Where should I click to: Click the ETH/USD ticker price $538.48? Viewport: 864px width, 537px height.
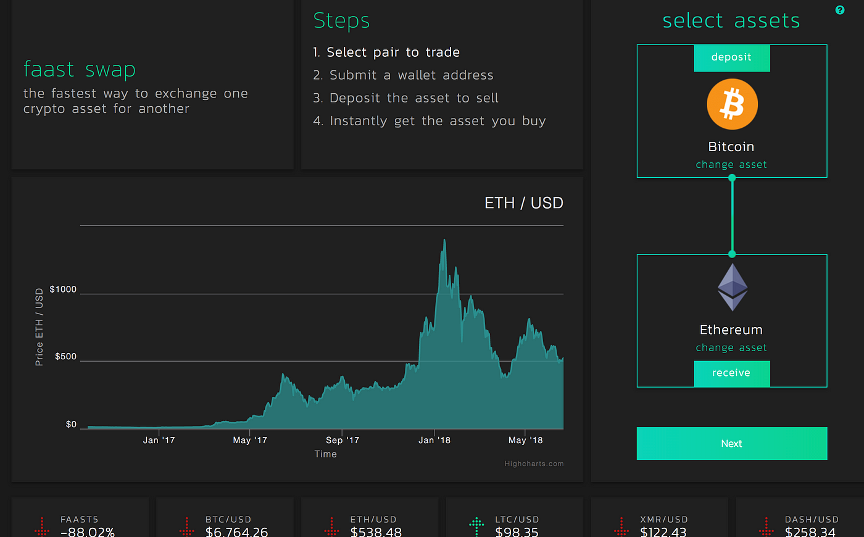[376, 531]
